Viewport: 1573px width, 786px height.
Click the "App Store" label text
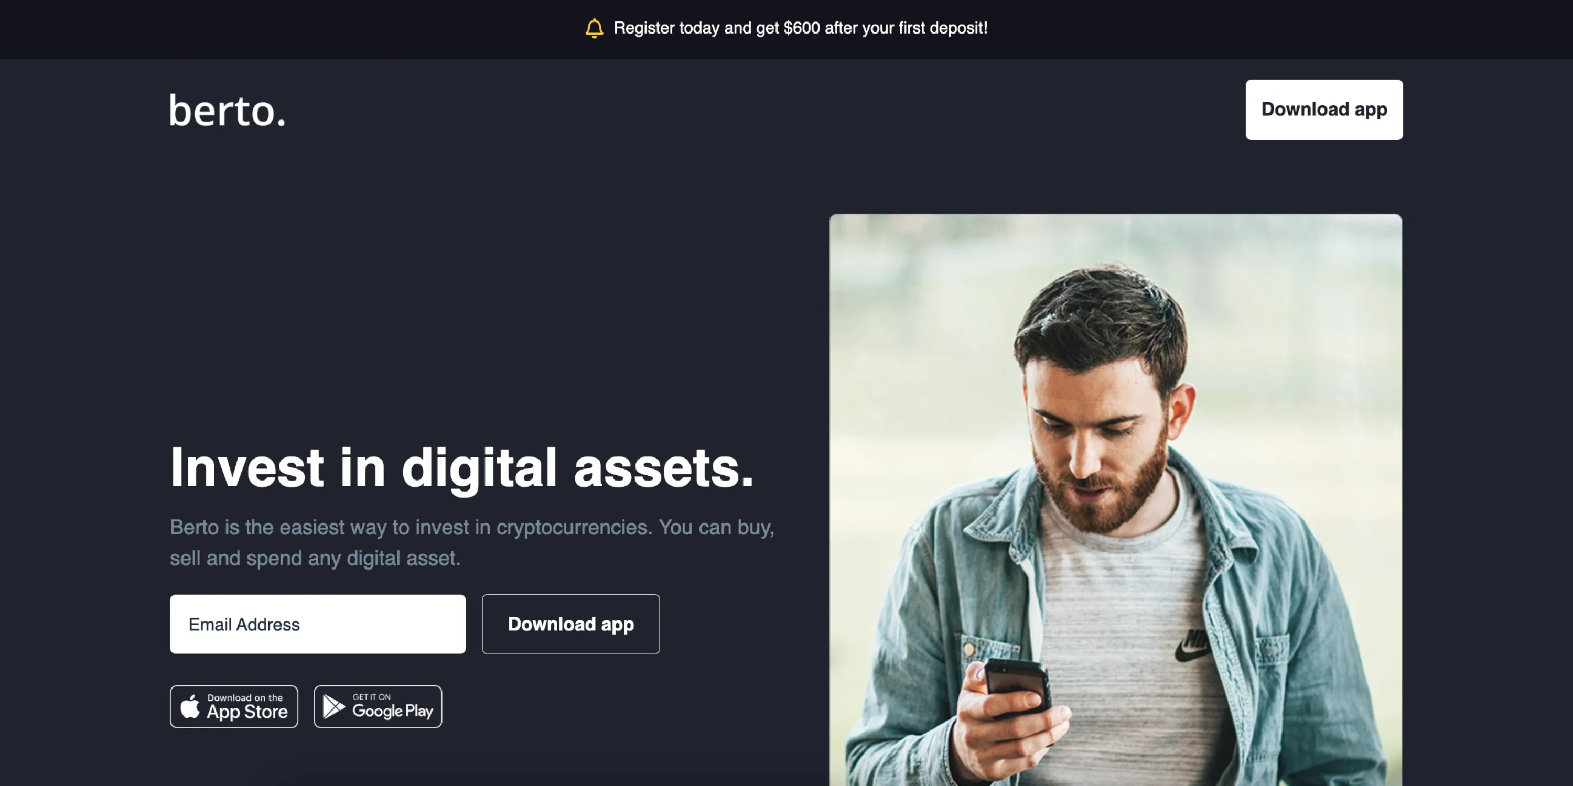247,712
